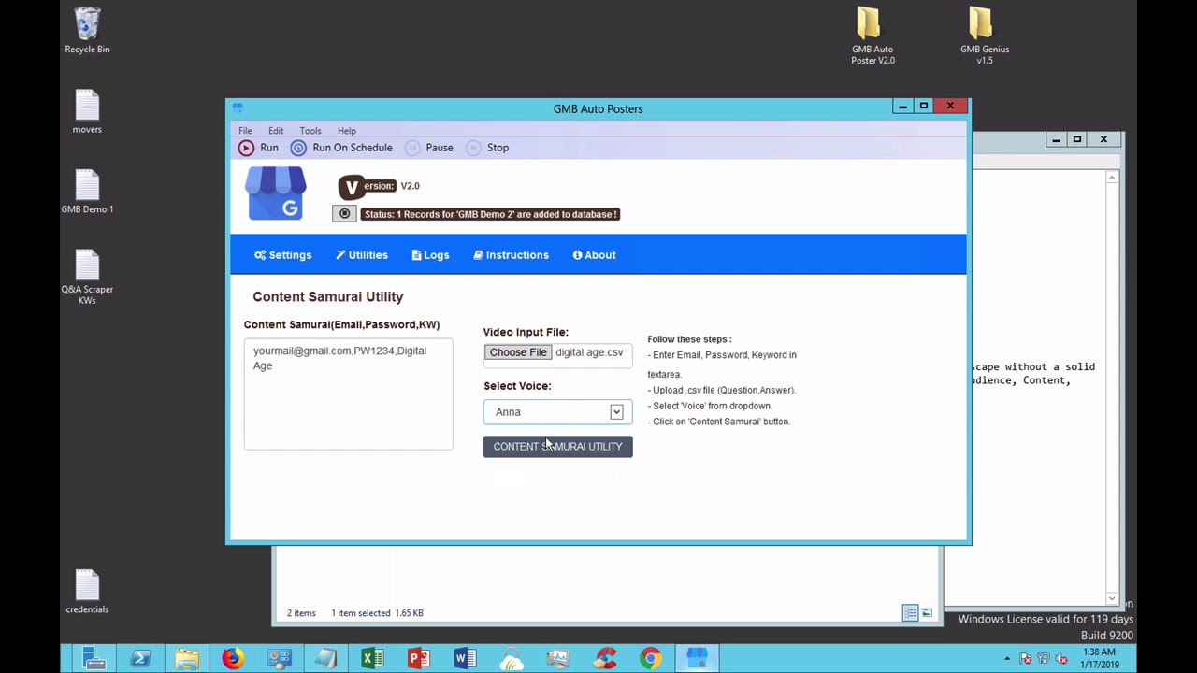This screenshot has width=1197, height=673.
Task: Click the status record icon beside status message
Action: 344,214
